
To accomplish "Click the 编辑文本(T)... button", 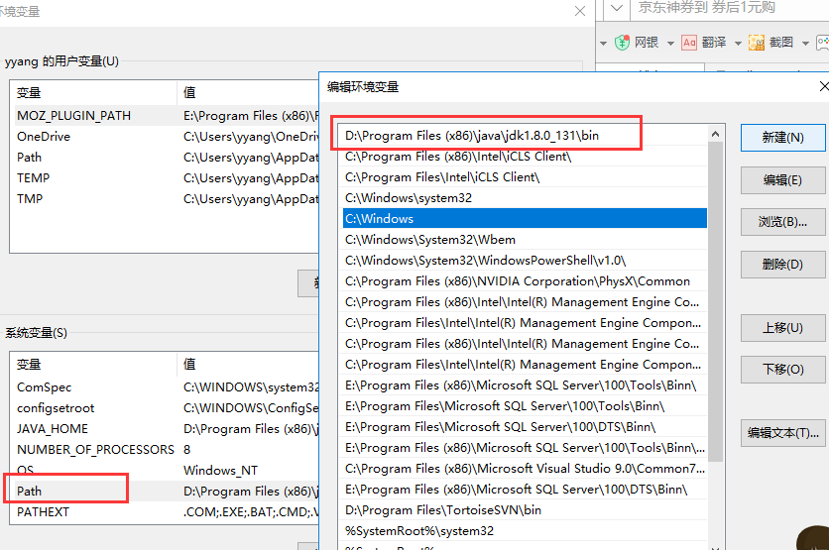I will pos(782,433).
